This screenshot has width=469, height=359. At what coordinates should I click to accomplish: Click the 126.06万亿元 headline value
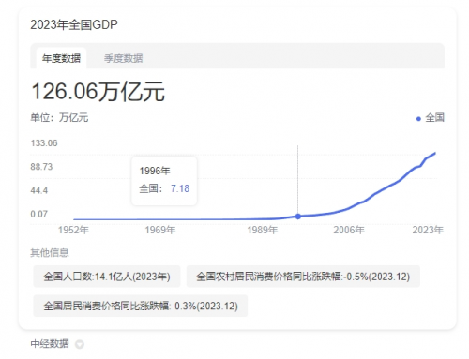pos(98,91)
